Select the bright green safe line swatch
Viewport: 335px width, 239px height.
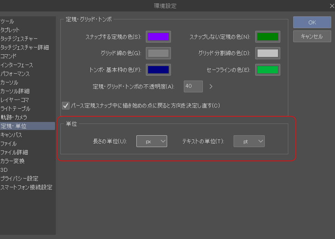(267, 70)
